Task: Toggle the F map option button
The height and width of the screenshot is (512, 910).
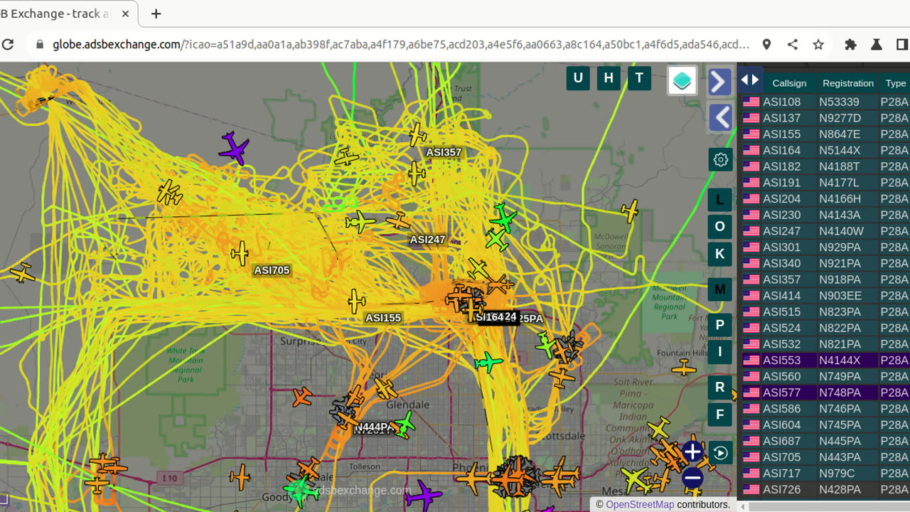Action: [719, 414]
